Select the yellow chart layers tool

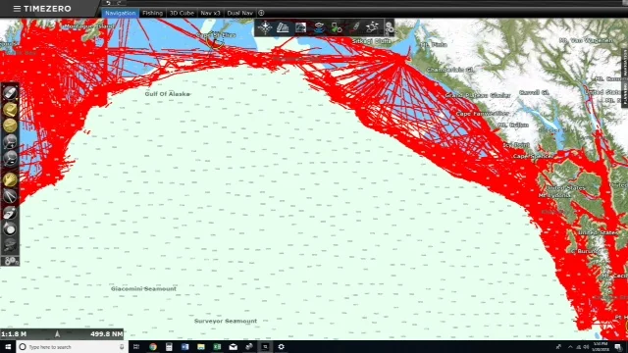(10, 109)
